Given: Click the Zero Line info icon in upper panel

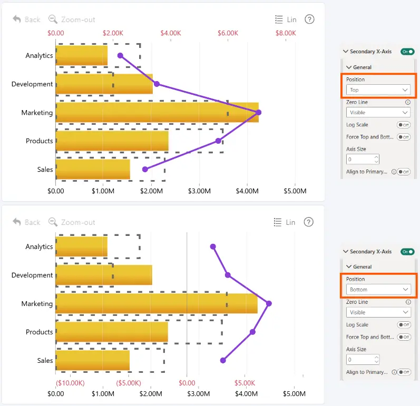Looking at the screenshot, I should coord(408,102).
